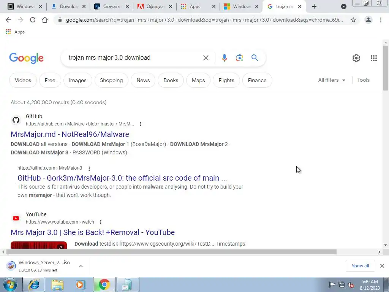Click the muted volume tray icon
Image resolution: width=389 pixels, height=292 pixels.
pyautogui.click(x=351, y=285)
